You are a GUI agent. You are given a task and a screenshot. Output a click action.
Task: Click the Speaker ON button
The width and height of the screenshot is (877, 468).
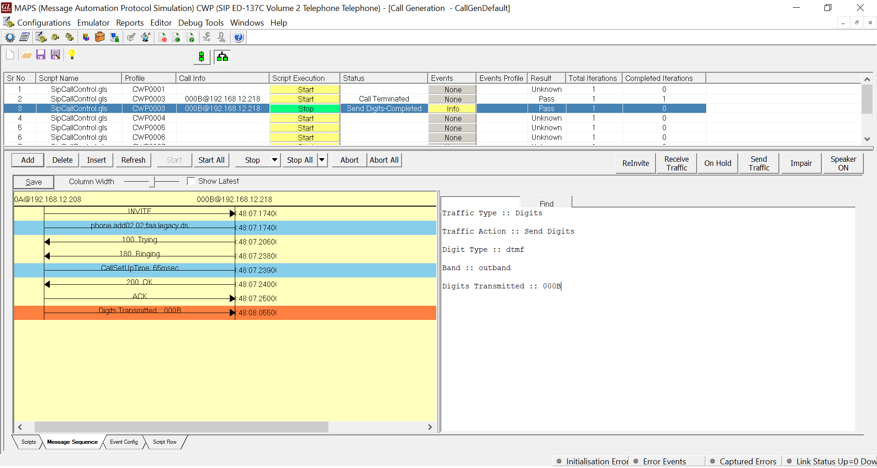coord(843,163)
